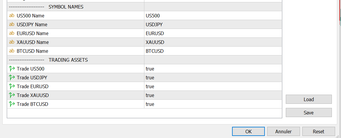Cancel the dialog with Annuler
The image size is (341, 138).
pos(283,132)
